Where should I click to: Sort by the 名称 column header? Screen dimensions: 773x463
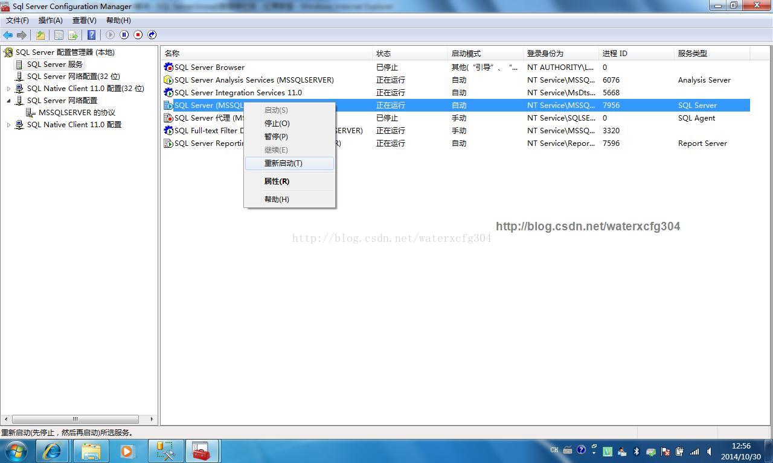click(x=267, y=54)
